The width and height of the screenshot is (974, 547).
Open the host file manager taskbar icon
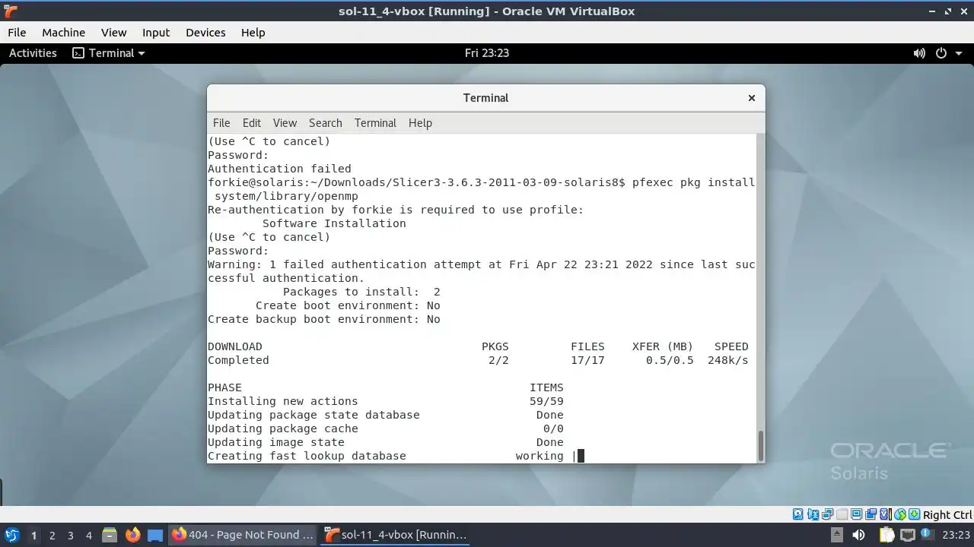point(109,535)
